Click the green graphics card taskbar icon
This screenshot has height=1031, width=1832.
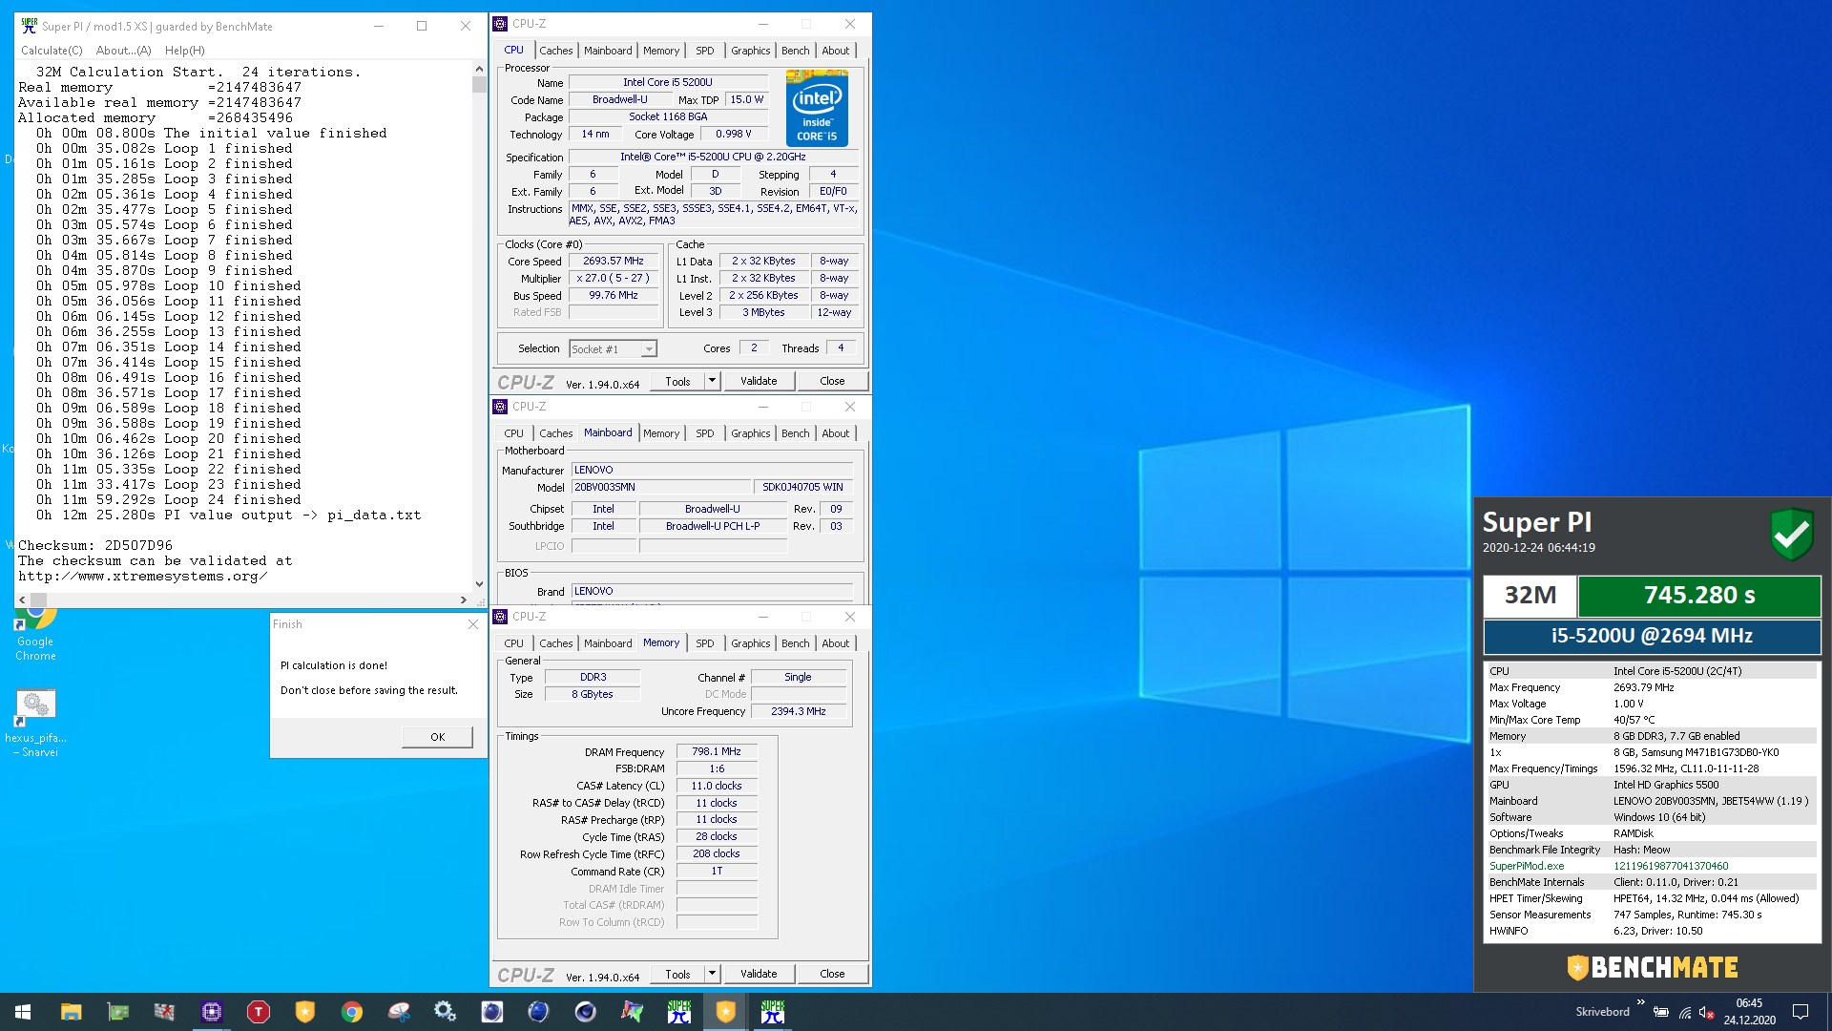point(117,1012)
